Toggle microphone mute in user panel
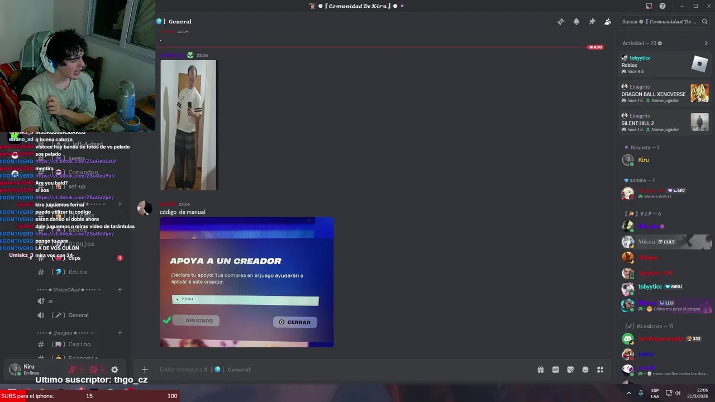715x402 pixels. pos(72,370)
